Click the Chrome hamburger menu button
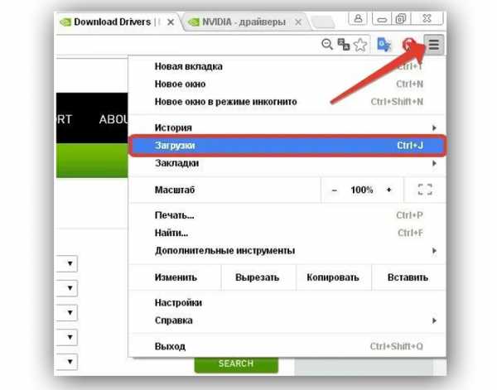 coord(434,46)
